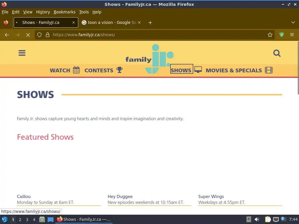Click the Contests trophy icon
Screen dimensions: 299x224
(x=119, y=70)
